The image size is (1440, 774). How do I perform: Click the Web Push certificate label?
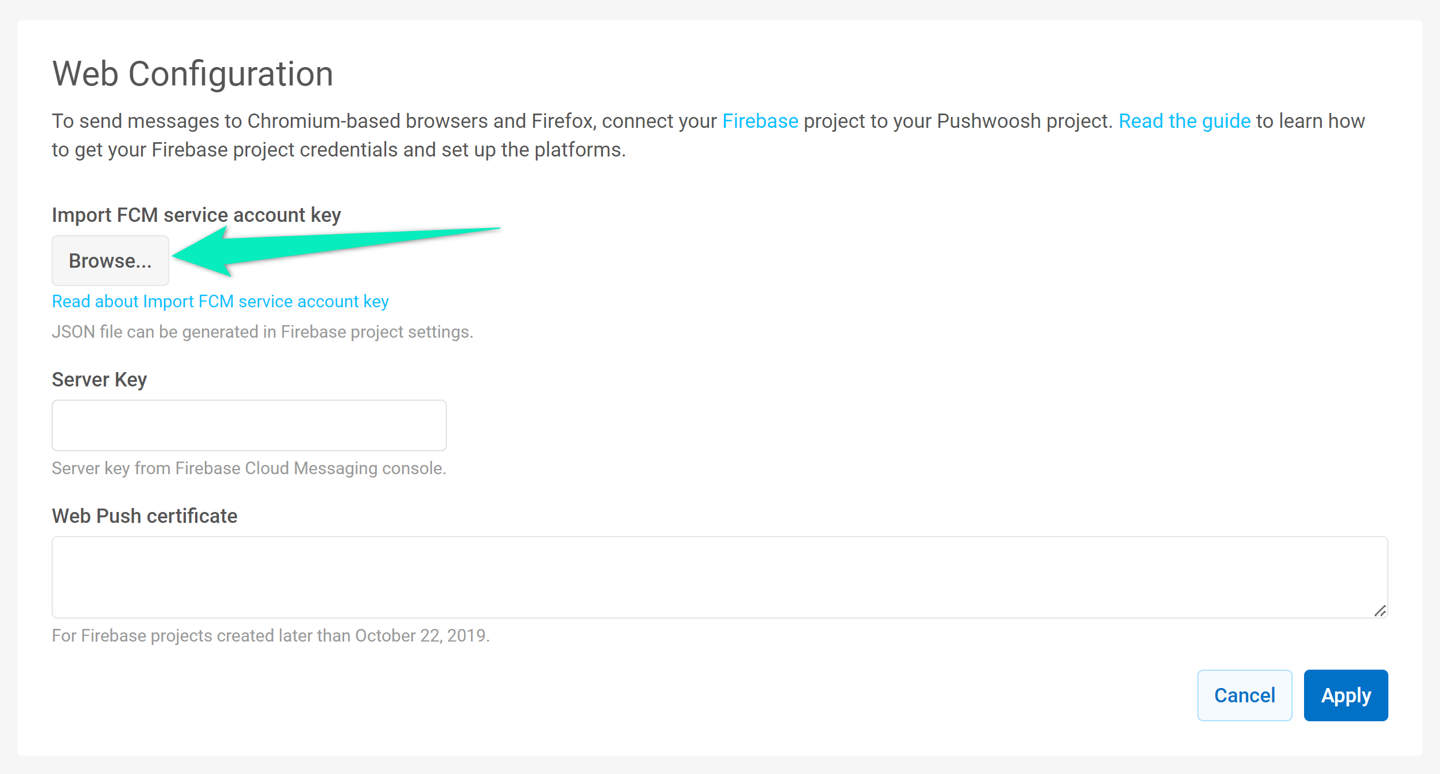coord(145,516)
